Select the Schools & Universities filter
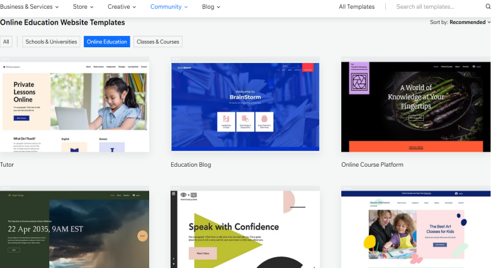This screenshot has height=268, width=491. (51, 42)
